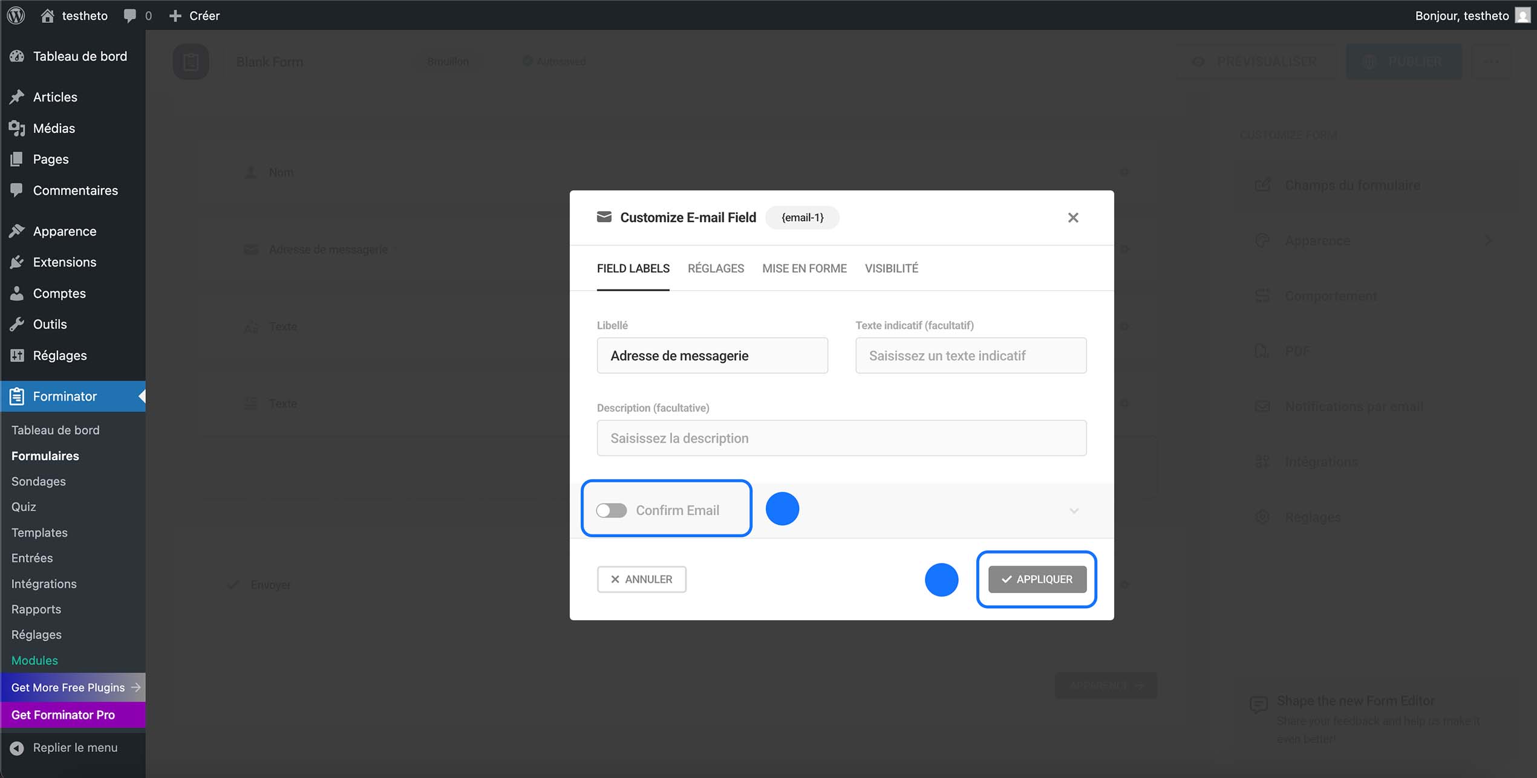Select the Apparence brush icon

click(18, 230)
